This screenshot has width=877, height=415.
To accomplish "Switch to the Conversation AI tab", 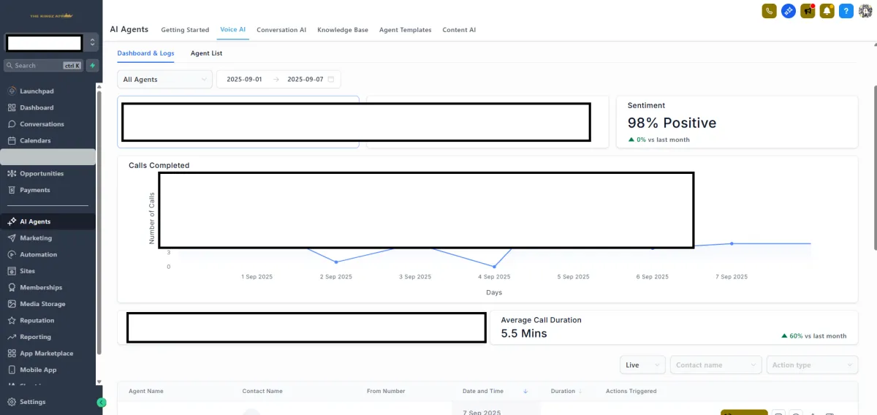I will click(281, 30).
